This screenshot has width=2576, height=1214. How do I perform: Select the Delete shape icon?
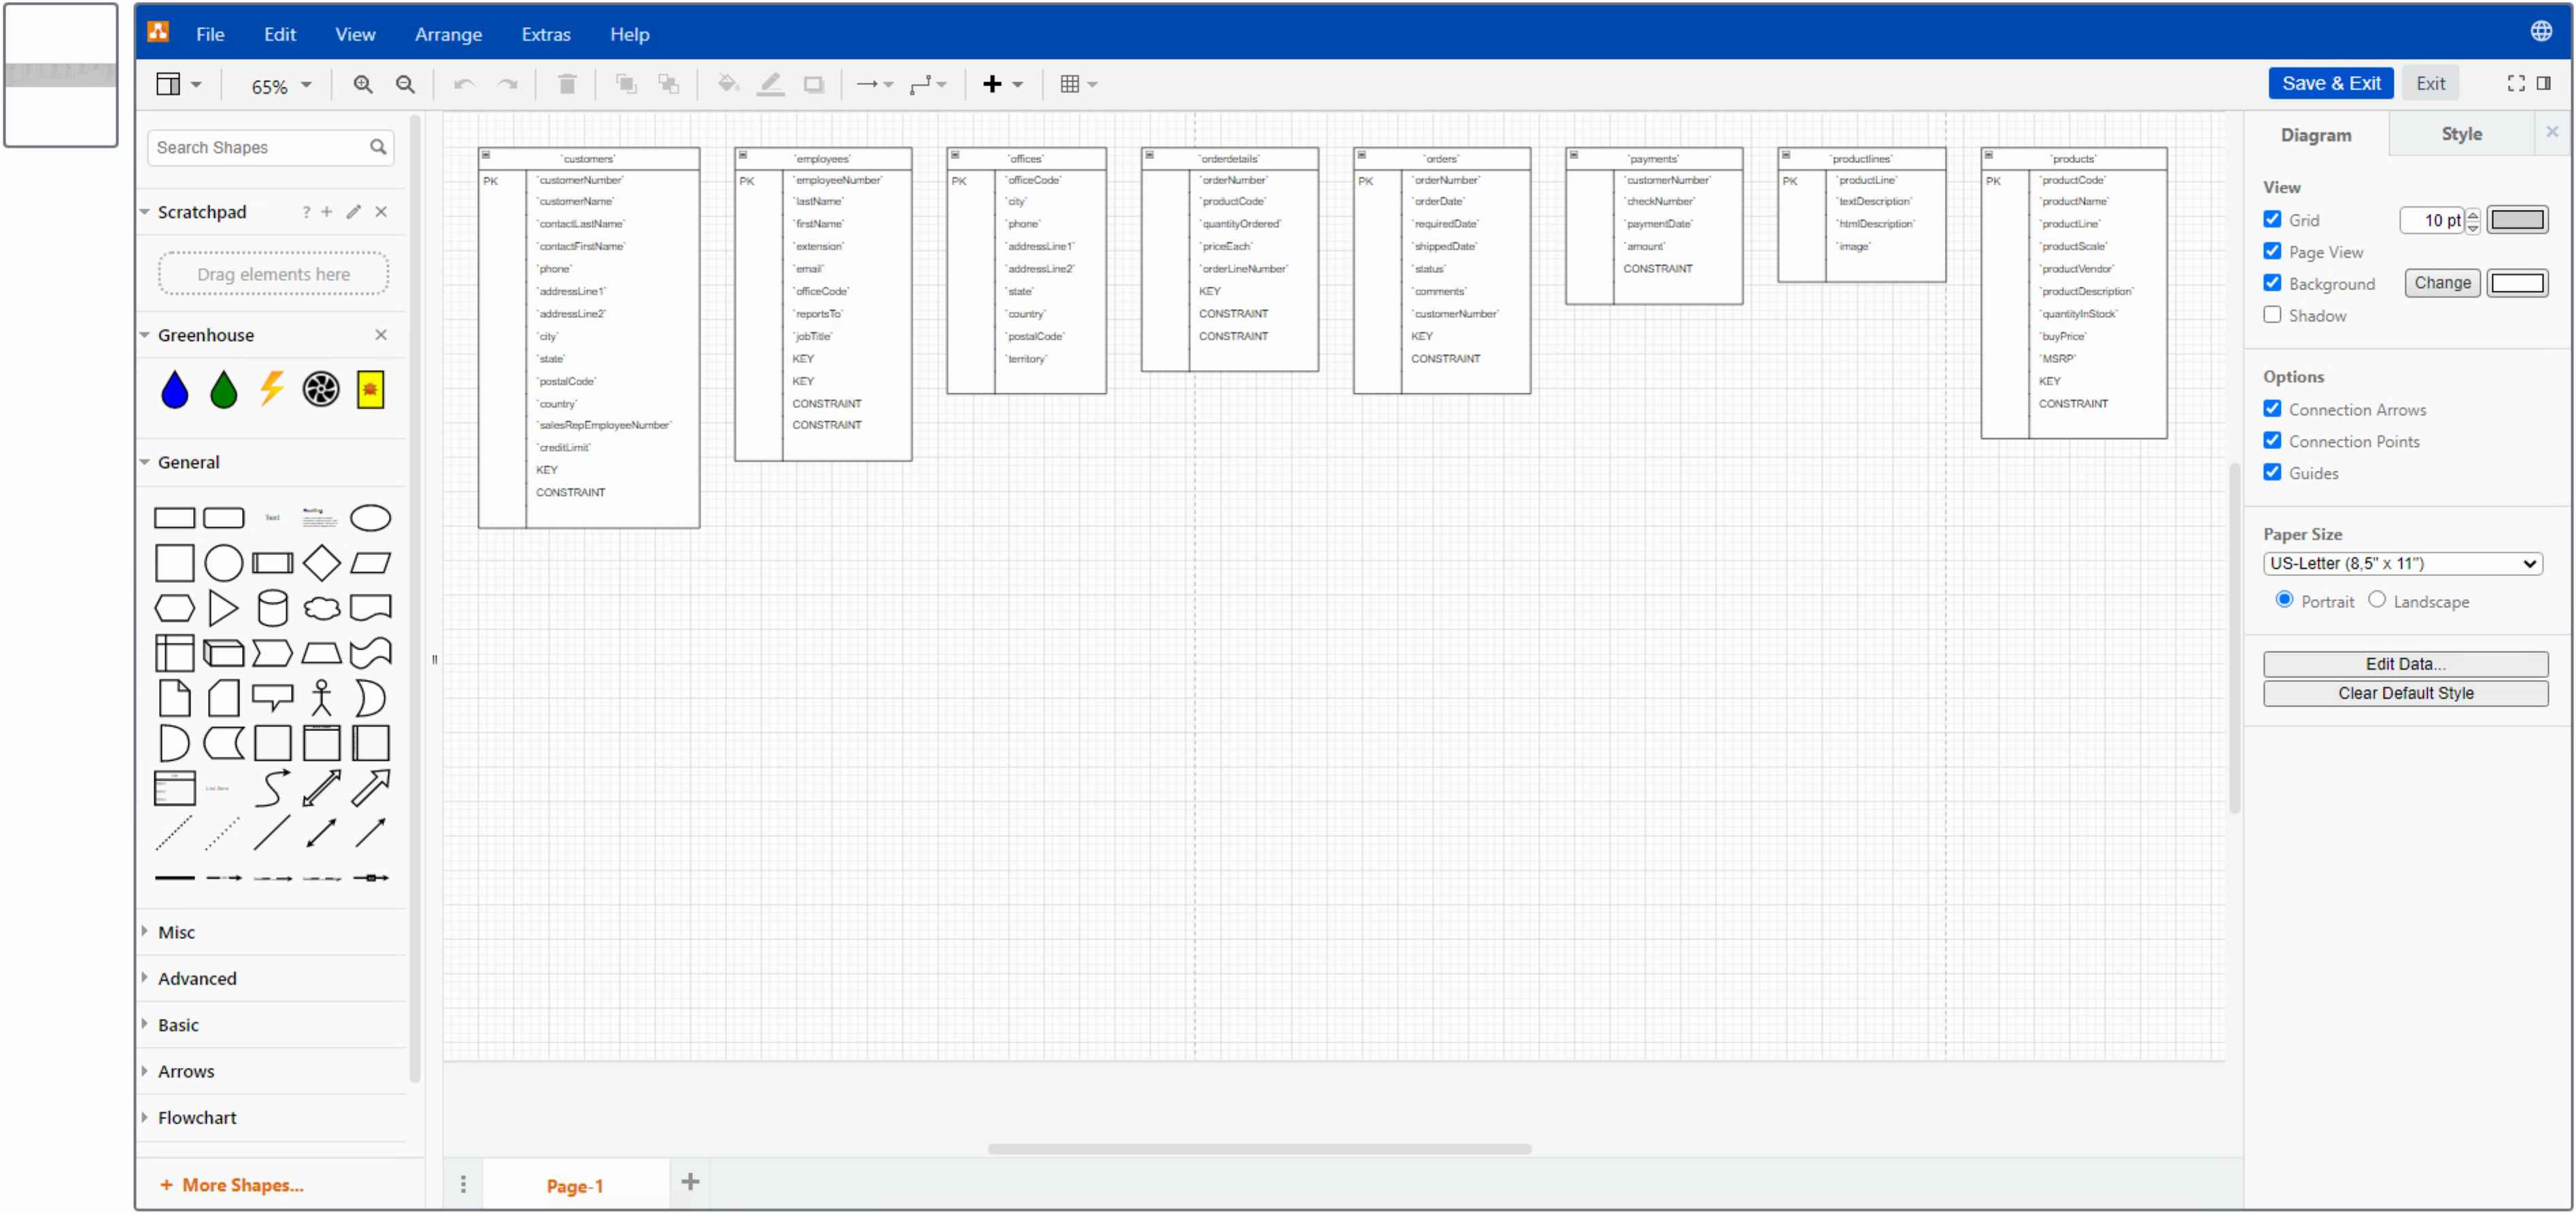coord(565,82)
